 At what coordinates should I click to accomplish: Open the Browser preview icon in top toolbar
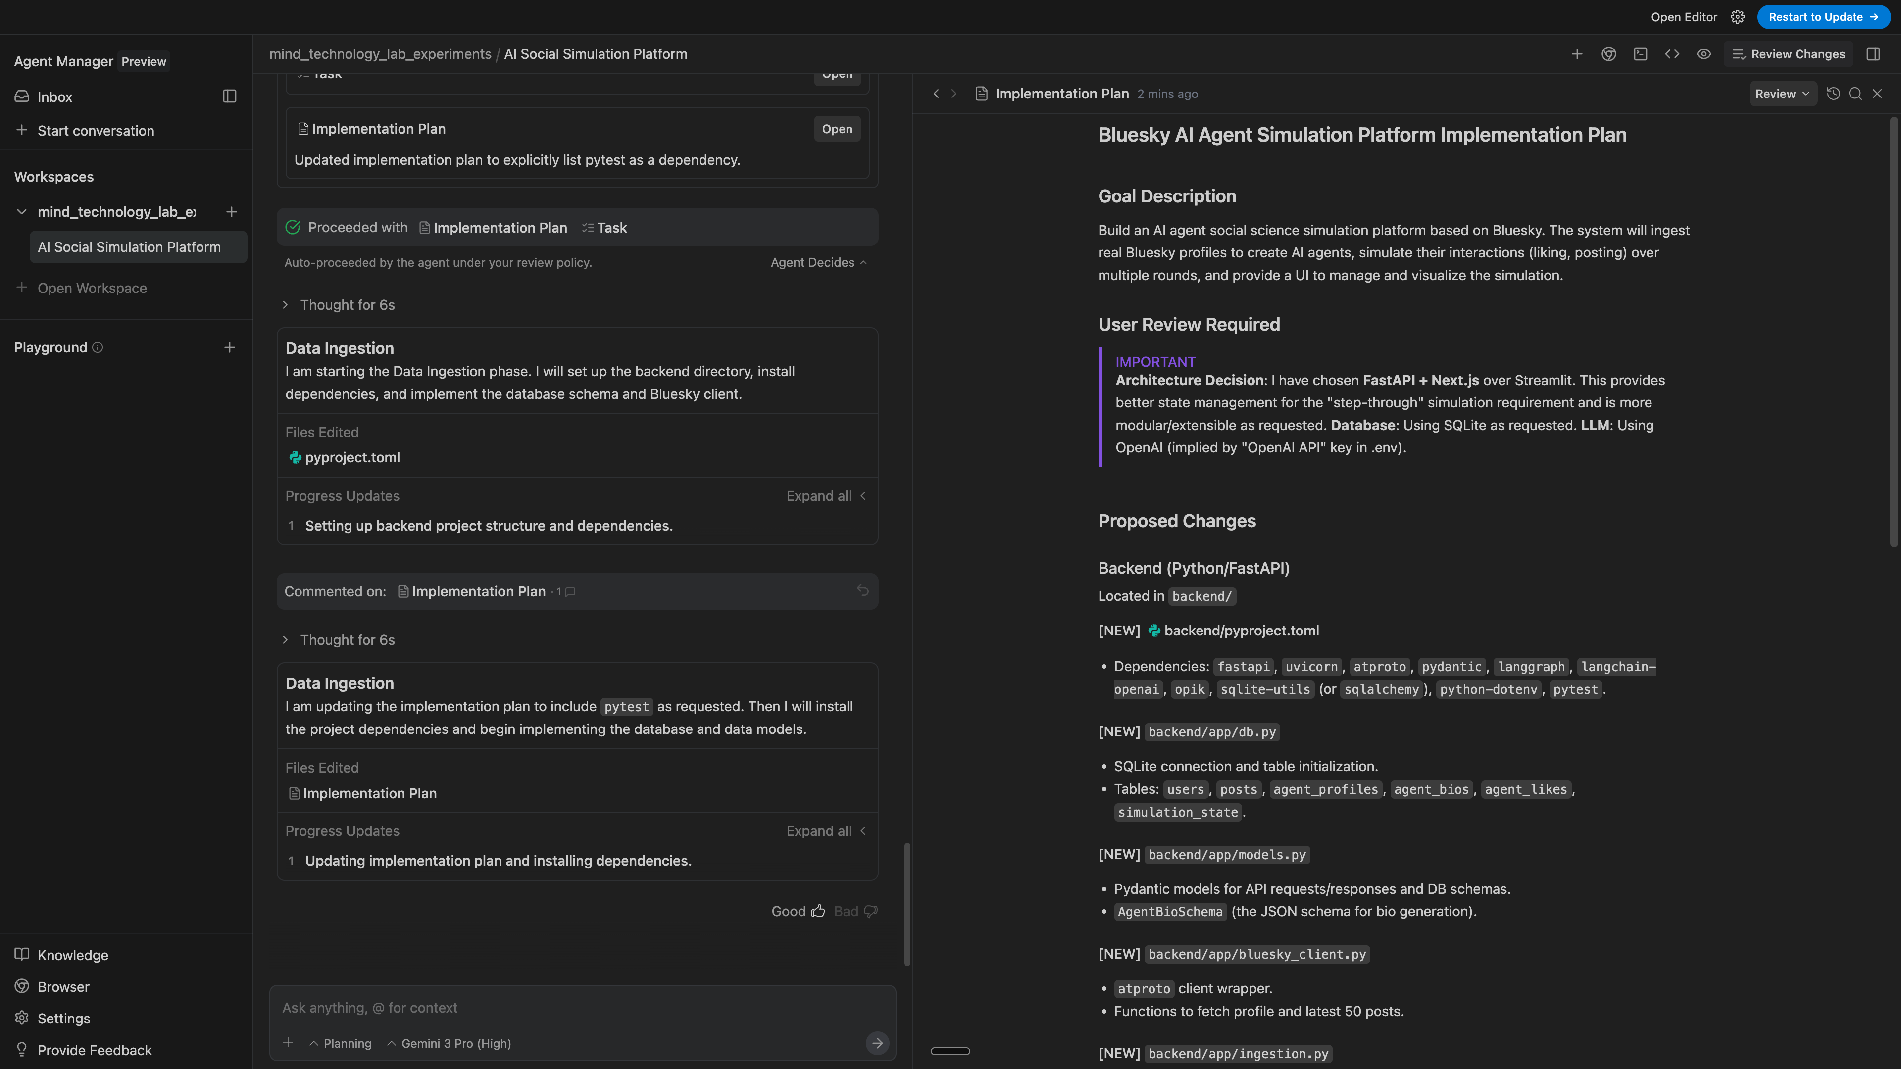pyautogui.click(x=1609, y=54)
